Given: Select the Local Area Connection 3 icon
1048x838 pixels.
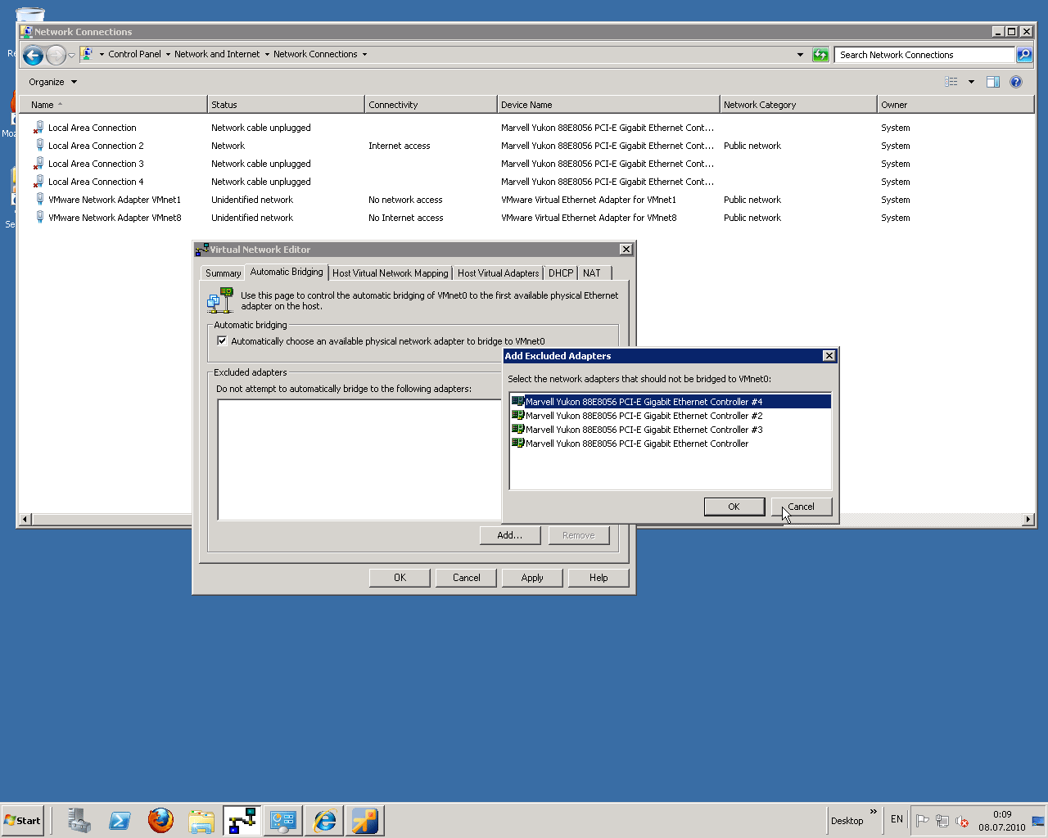Looking at the screenshot, I should (38, 164).
